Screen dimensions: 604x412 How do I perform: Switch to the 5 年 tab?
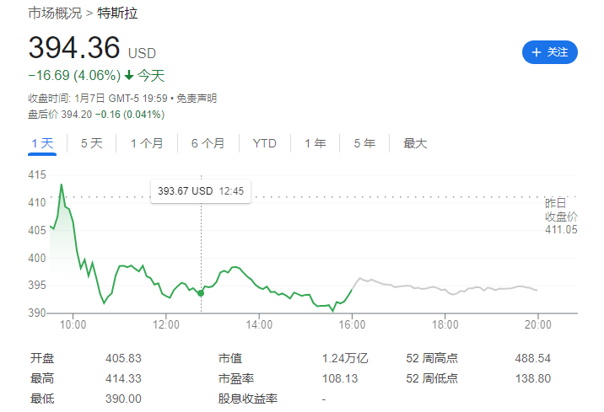(x=364, y=143)
